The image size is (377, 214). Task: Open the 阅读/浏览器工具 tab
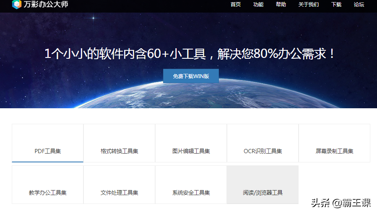pyautogui.click(x=263, y=185)
